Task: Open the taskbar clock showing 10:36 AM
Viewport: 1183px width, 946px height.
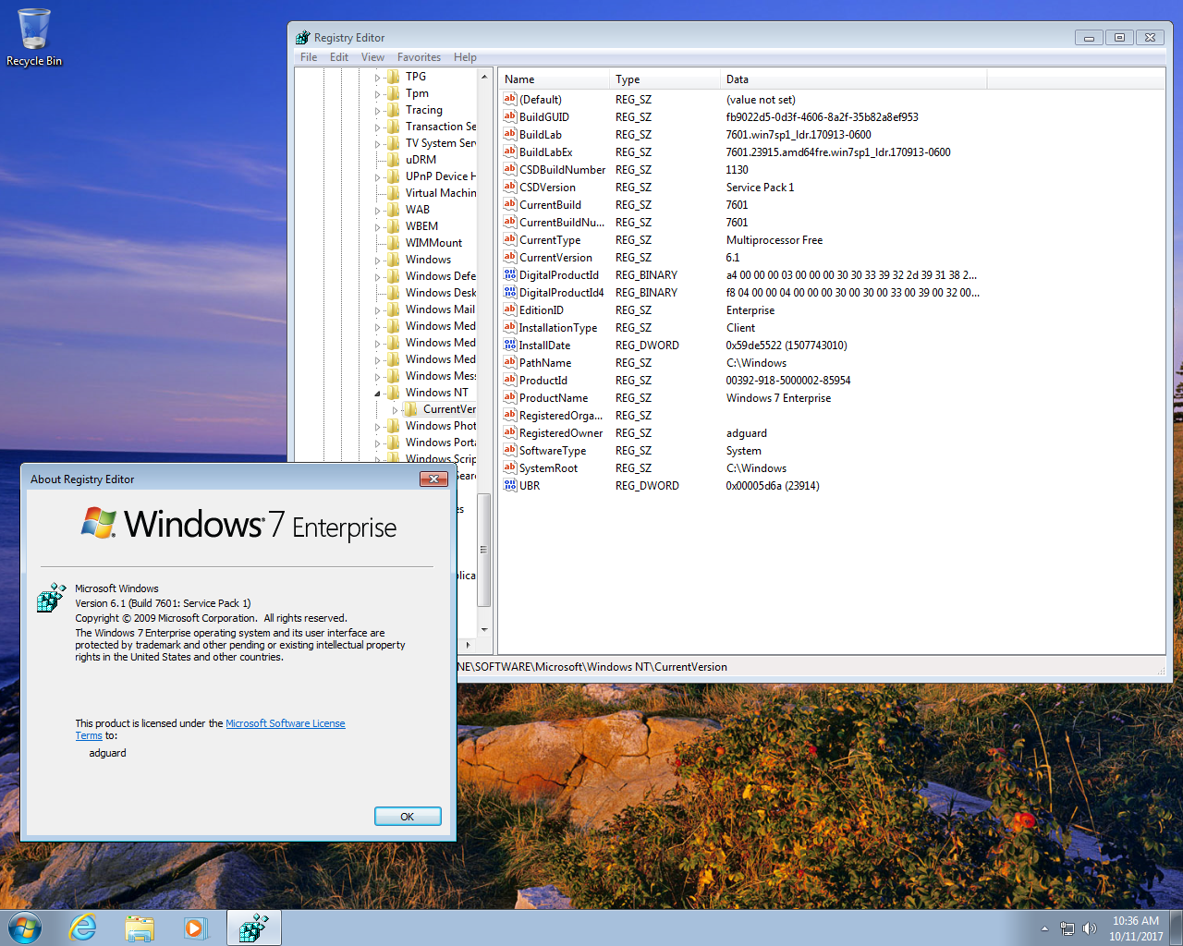Action: point(1136,928)
